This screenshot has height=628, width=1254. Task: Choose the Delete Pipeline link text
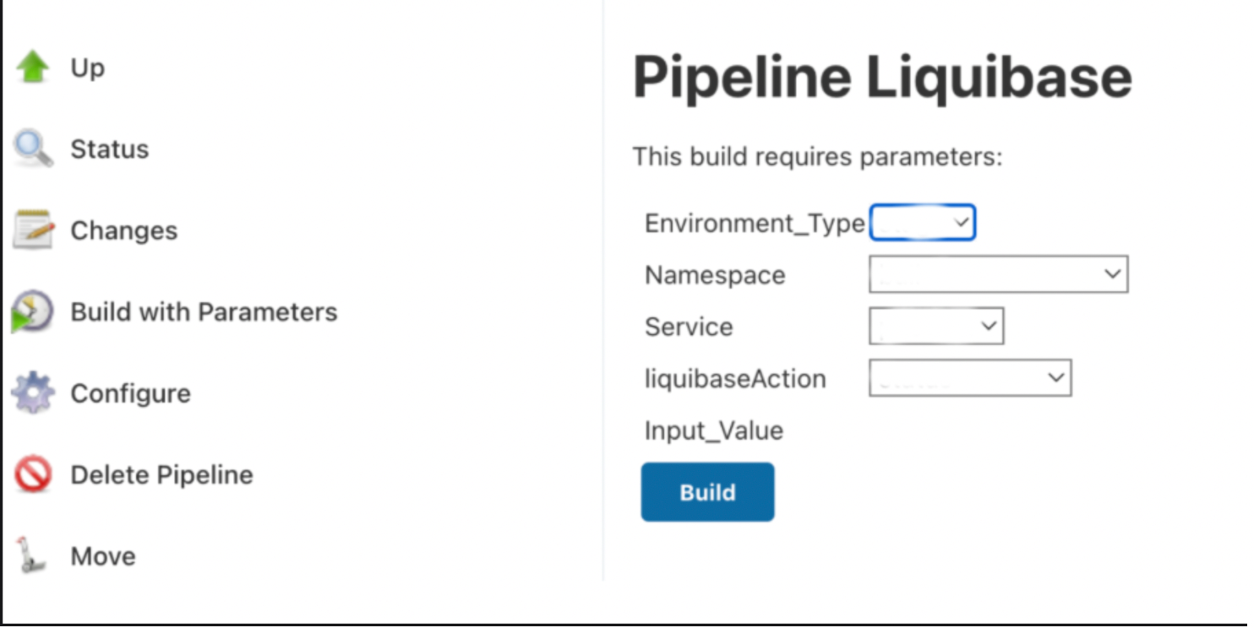click(161, 475)
